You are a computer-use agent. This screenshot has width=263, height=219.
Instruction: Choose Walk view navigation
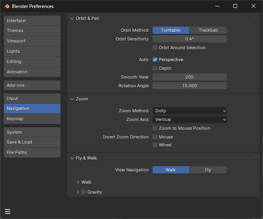pos(171,170)
